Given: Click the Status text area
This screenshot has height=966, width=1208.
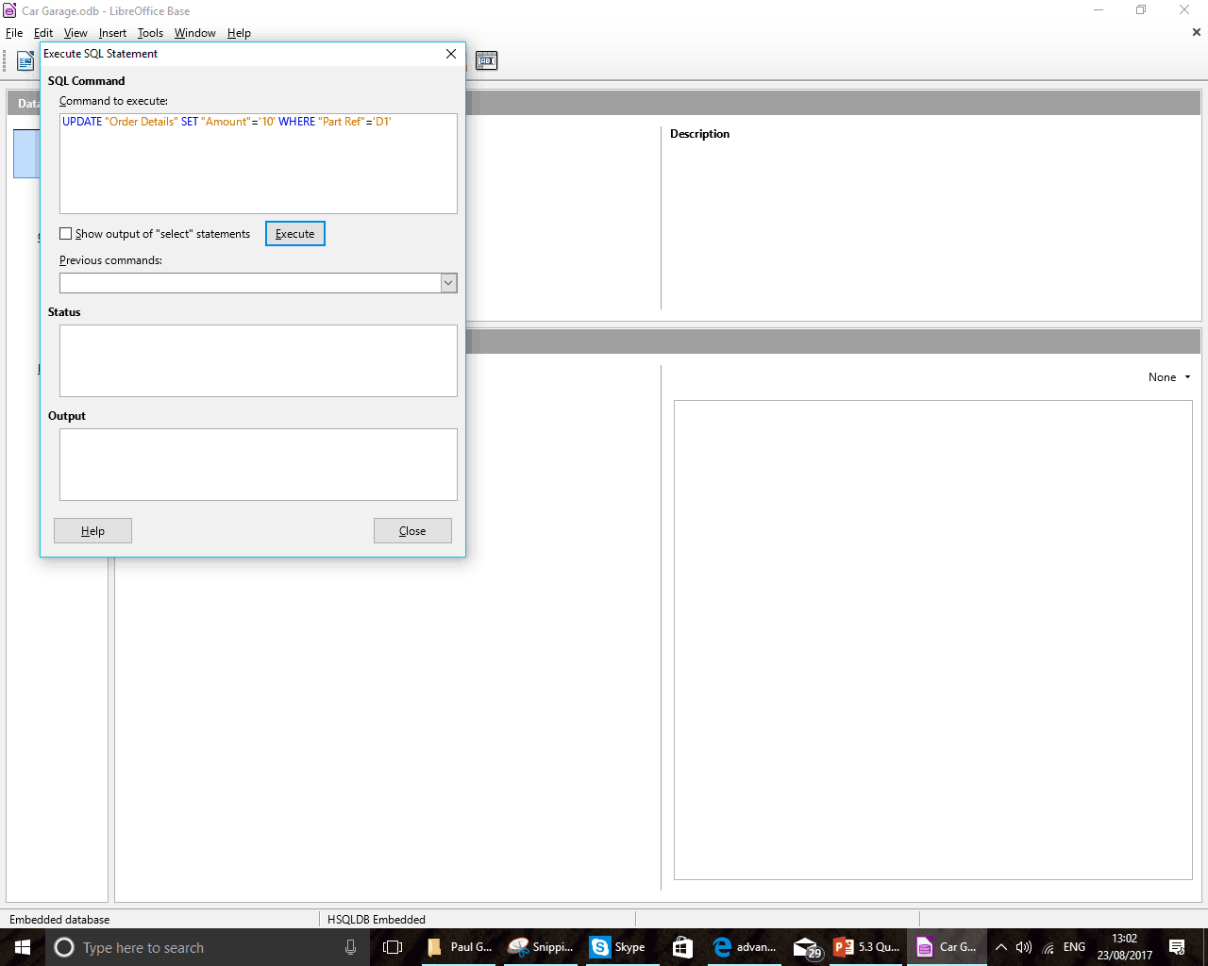Looking at the screenshot, I should click(x=259, y=360).
